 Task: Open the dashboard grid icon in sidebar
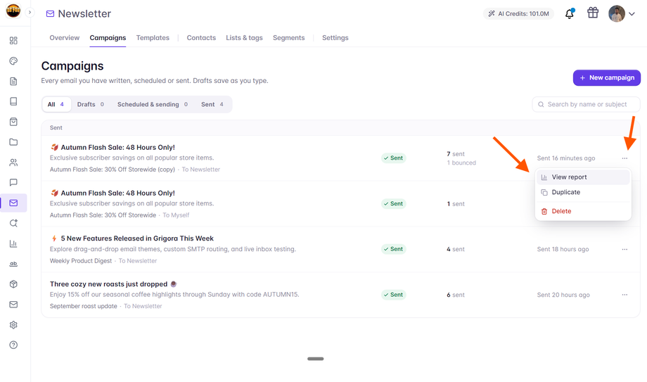coord(13,41)
